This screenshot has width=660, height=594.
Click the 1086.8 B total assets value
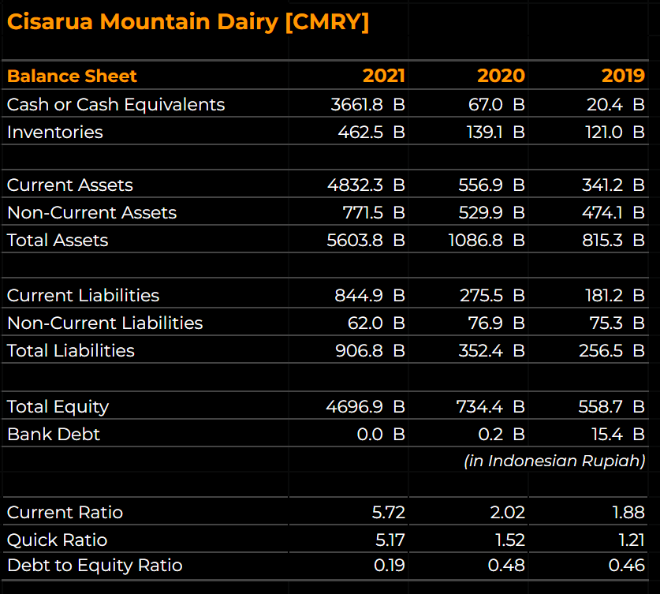coord(487,241)
